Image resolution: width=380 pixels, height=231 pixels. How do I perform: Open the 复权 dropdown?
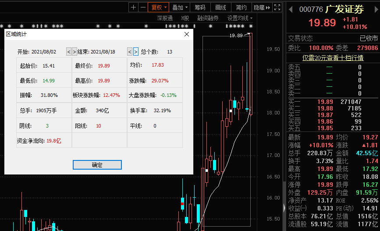coord(159,7)
